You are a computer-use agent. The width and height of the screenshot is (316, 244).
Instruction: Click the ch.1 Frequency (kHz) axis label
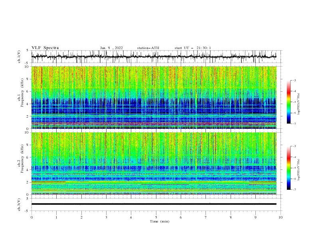(21, 92)
